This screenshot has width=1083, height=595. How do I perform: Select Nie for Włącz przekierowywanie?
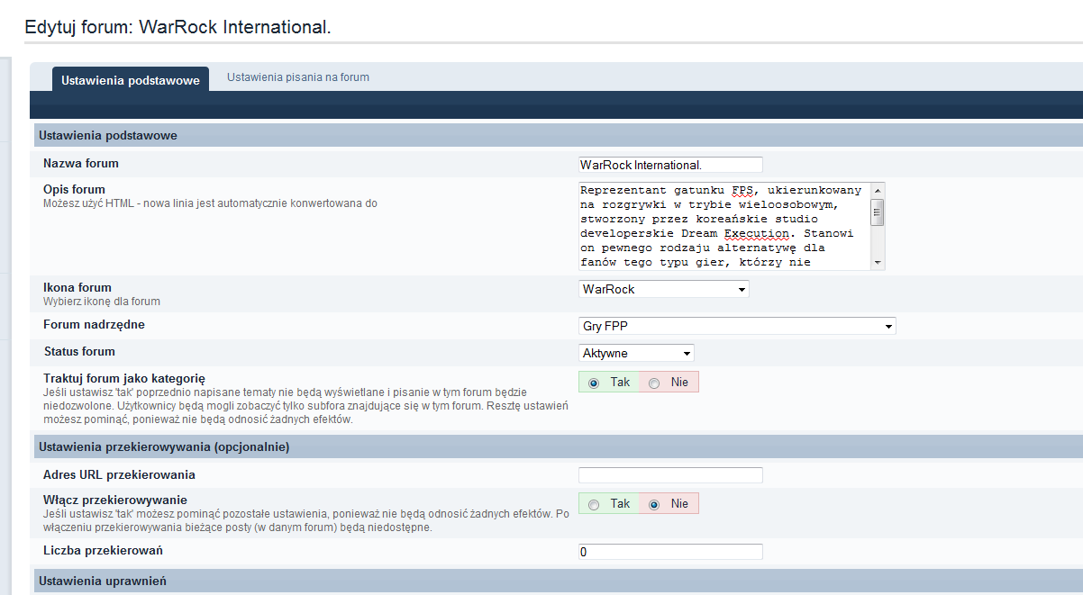[654, 504]
